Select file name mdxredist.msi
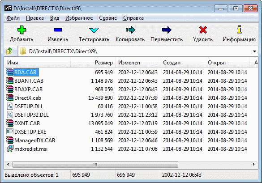262x183 pixels. click(31, 149)
